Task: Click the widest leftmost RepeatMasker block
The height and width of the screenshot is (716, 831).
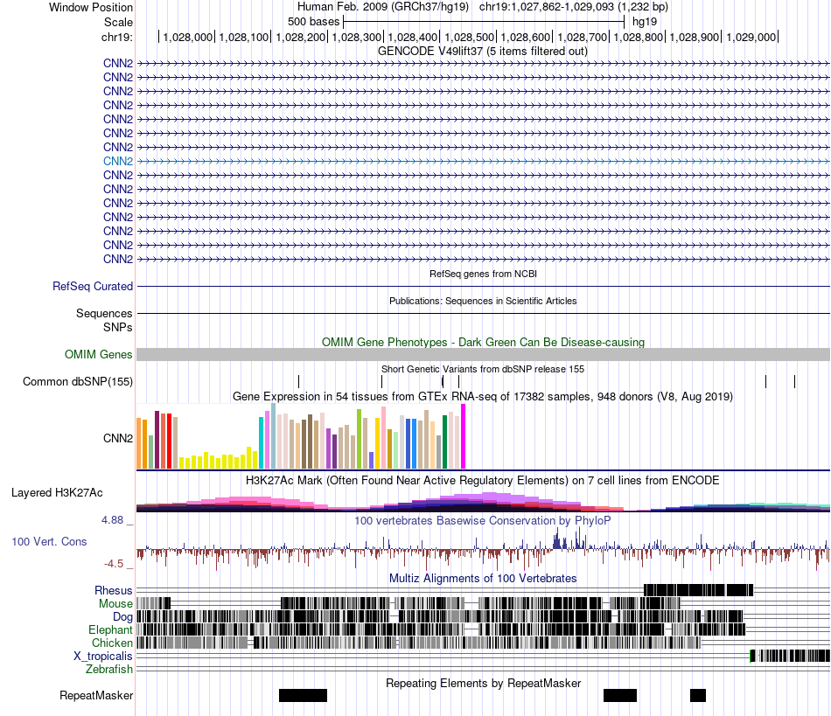Action: (304, 695)
